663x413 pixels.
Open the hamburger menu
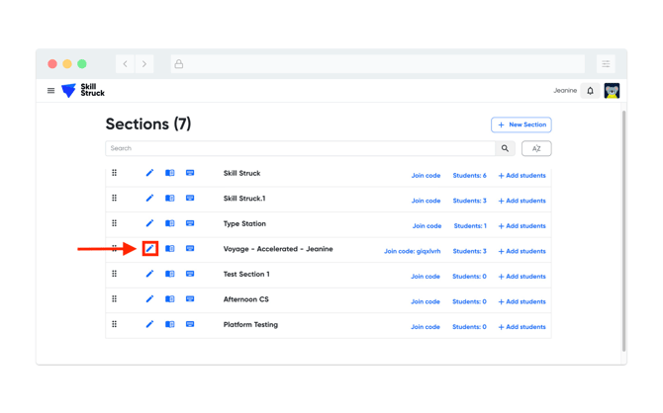point(51,91)
